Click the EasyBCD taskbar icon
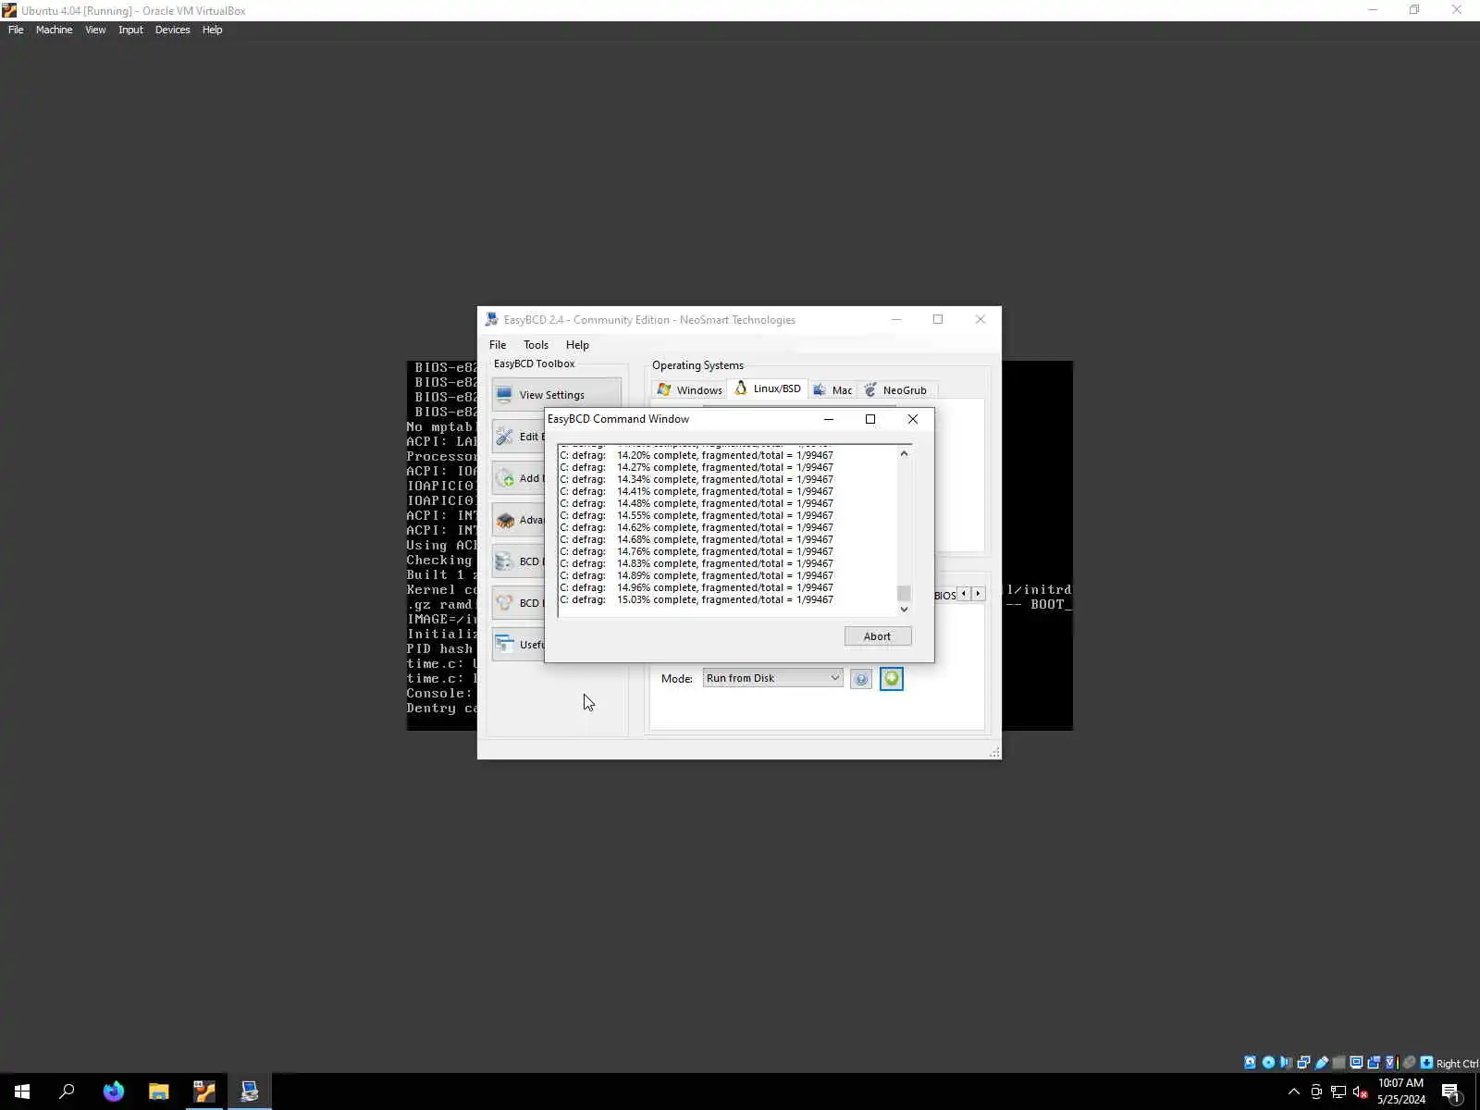The height and width of the screenshot is (1110, 1480). coord(250,1091)
